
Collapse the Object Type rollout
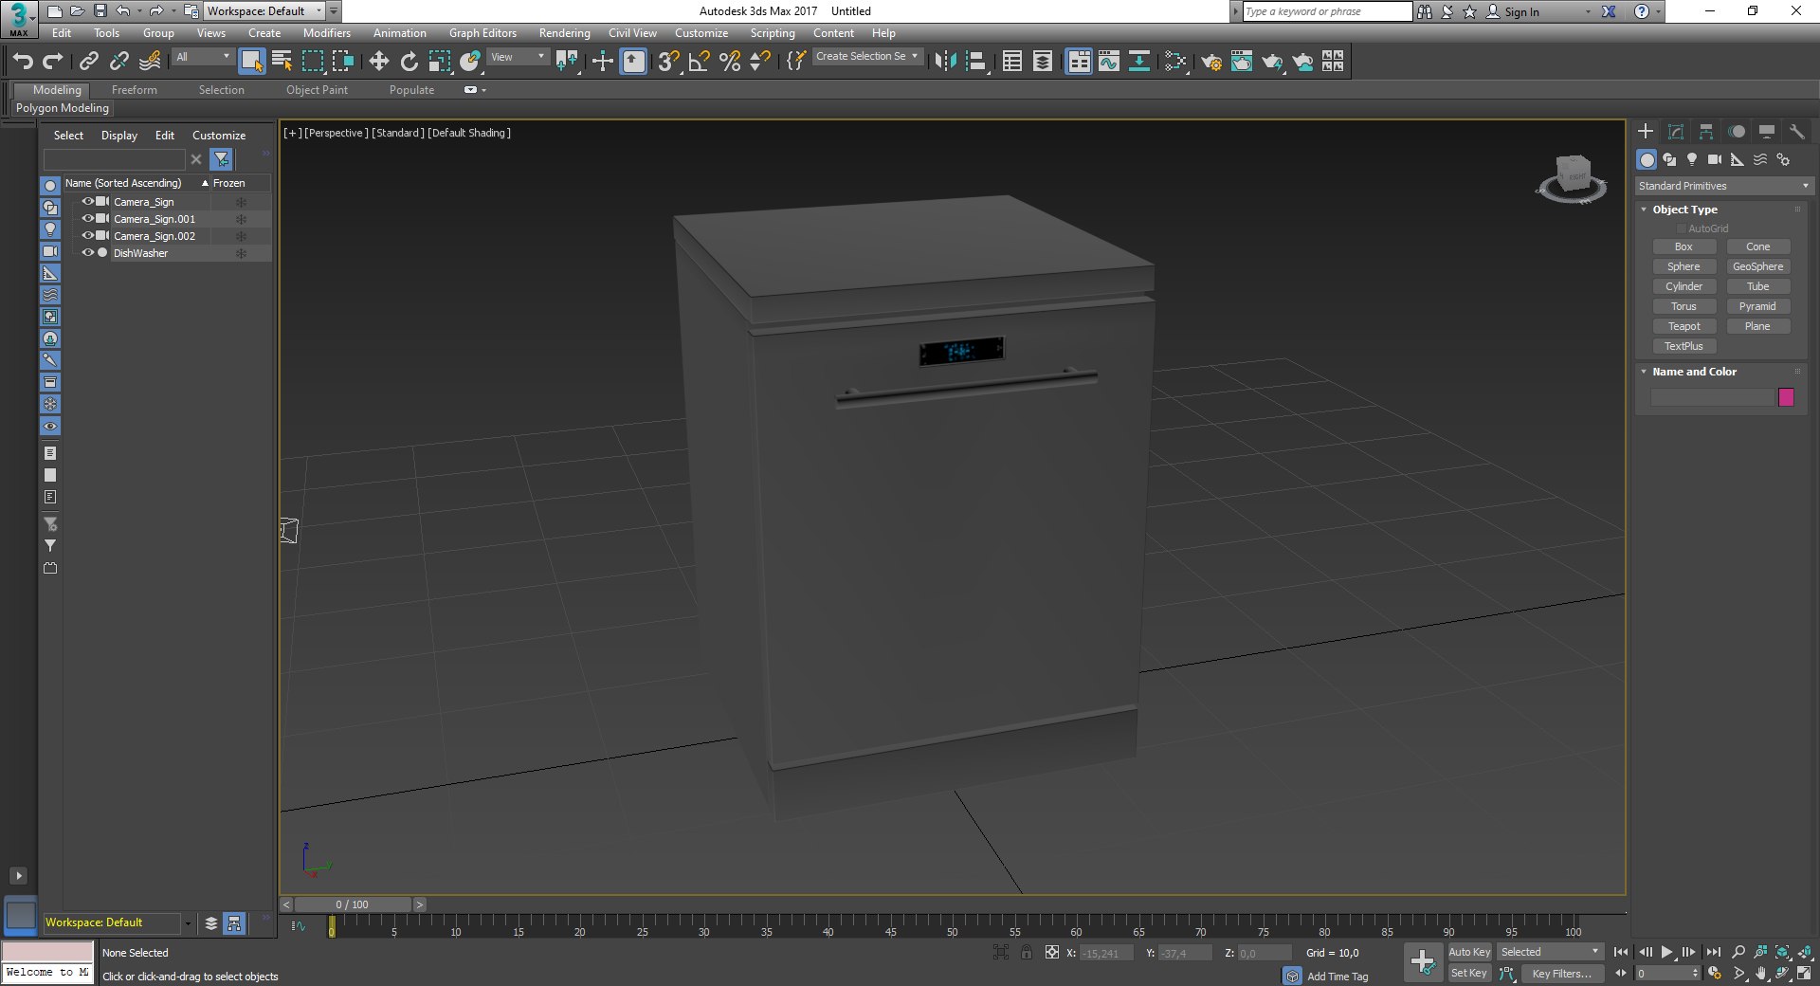(x=1684, y=210)
